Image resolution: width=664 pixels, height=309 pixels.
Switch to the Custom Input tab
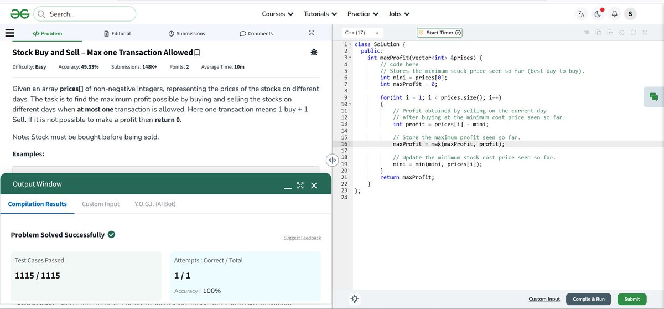(x=101, y=204)
